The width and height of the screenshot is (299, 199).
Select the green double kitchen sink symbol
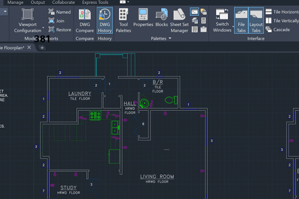(115, 127)
